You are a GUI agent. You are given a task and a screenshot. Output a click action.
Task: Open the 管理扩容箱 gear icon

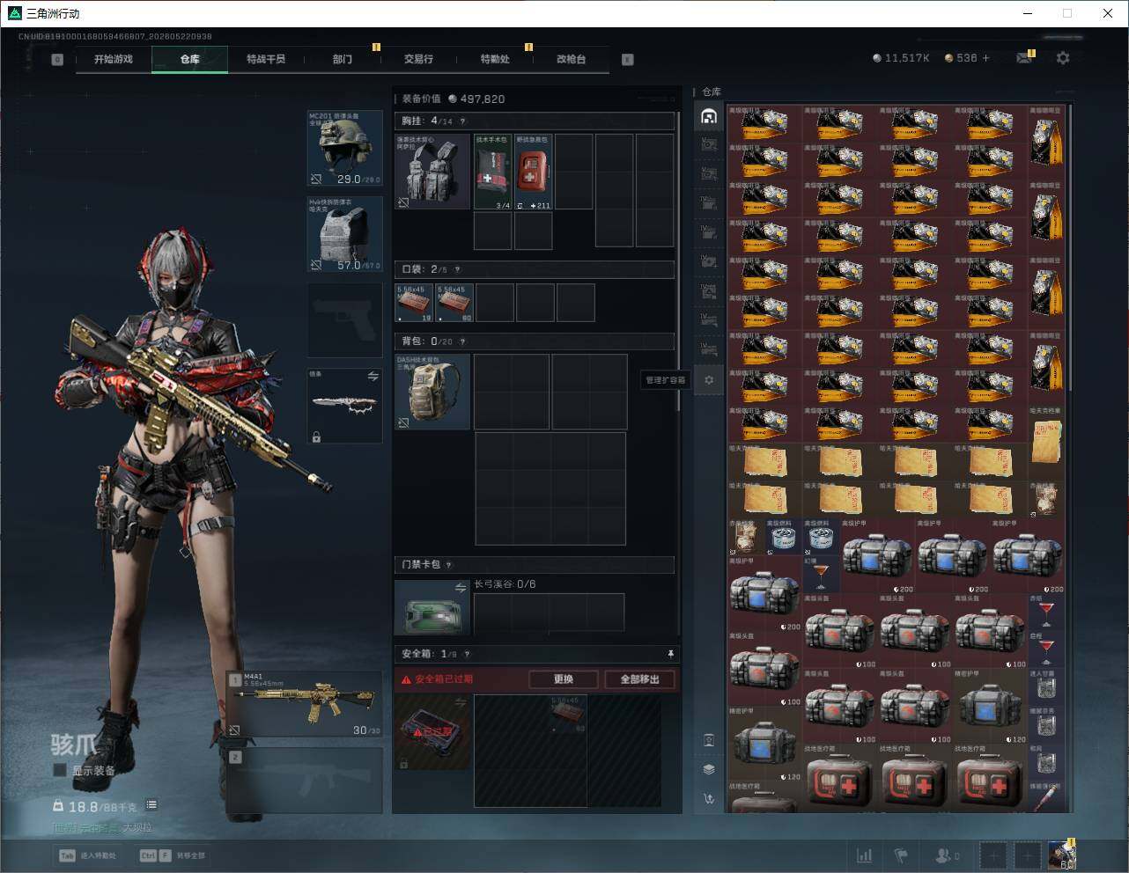coord(709,380)
